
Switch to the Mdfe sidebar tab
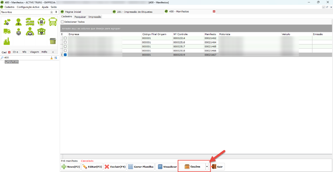45,52
